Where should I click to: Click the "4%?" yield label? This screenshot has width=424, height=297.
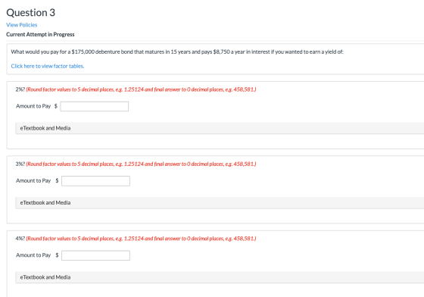click(20, 239)
